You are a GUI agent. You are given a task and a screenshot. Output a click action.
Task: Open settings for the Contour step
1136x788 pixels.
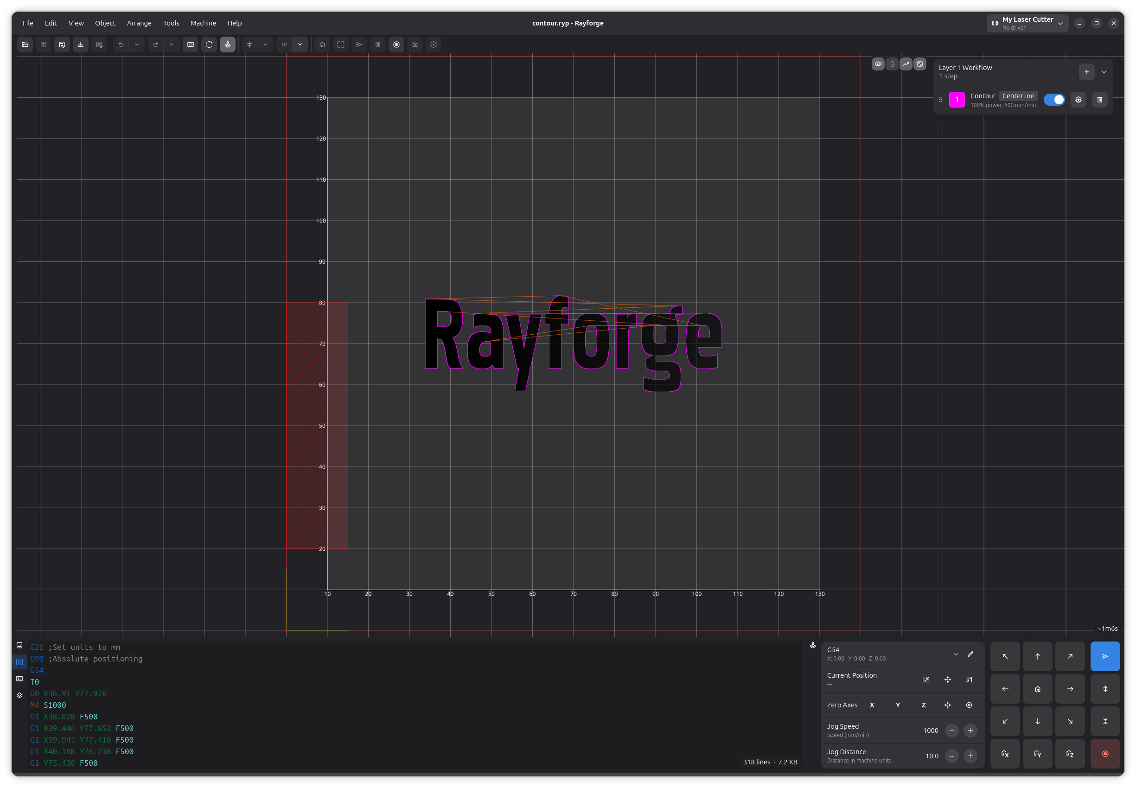pyautogui.click(x=1078, y=100)
